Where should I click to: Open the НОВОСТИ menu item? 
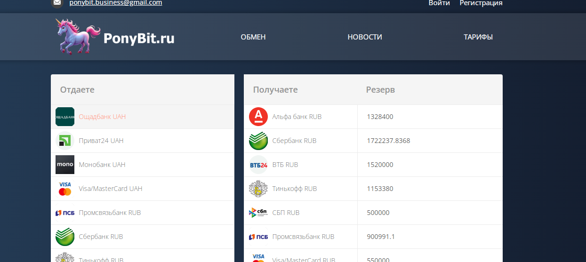click(x=365, y=37)
